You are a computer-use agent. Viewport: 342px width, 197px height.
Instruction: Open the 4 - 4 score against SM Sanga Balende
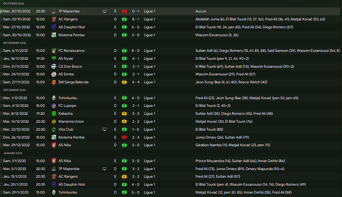click(x=136, y=82)
